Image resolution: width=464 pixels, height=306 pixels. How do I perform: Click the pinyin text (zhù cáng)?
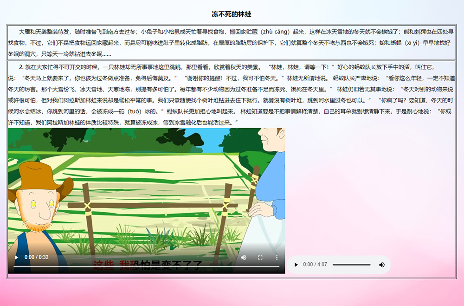pyautogui.click(x=276, y=32)
